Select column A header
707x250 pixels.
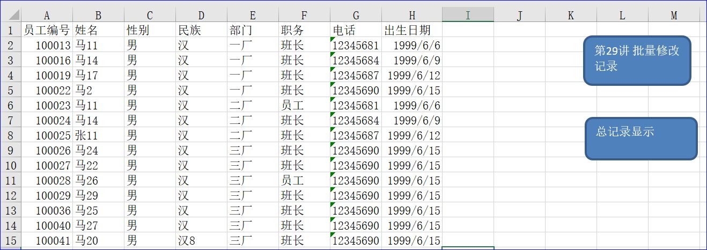click(x=47, y=15)
